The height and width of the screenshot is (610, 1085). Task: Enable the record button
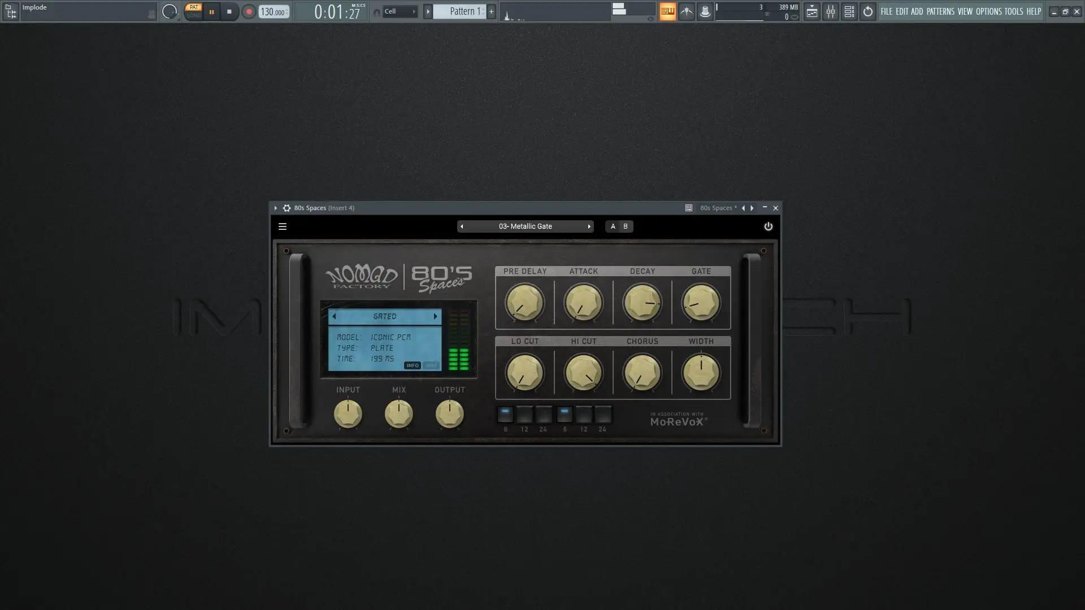click(x=249, y=11)
